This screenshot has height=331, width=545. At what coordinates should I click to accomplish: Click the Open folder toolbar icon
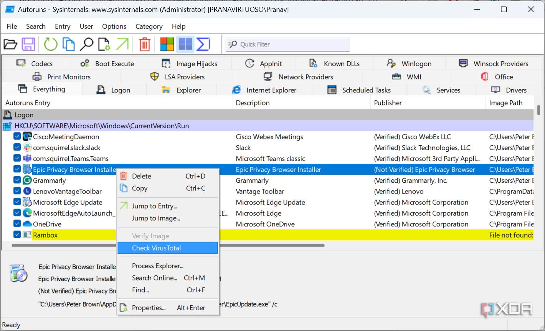coord(10,44)
